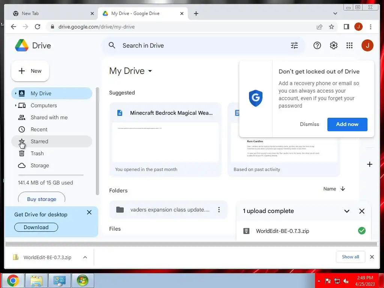Image resolution: width=384 pixels, height=288 pixels.
Task: Click the muted volume tray icon
Action: coord(346,281)
